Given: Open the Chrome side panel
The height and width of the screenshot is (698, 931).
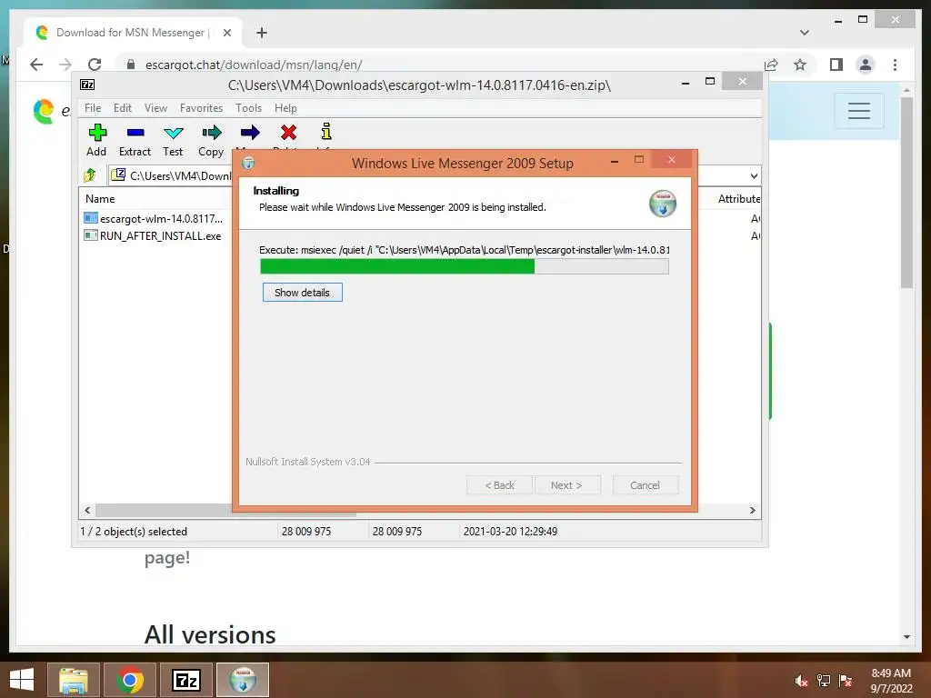Looking at the screenshot, I should click(x=836, y=65).
